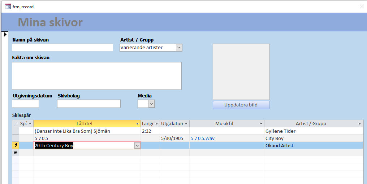Viewport: 367px width, 184px height.
Task: Open the Media dropdown arrow
Action: coord(152,104)
